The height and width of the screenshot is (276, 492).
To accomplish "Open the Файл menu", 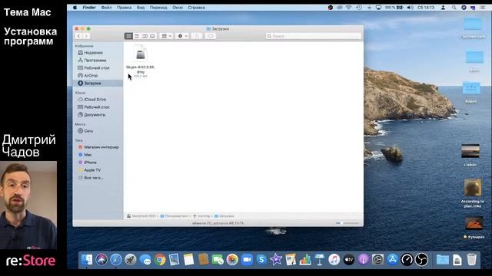I will (106, 8).
